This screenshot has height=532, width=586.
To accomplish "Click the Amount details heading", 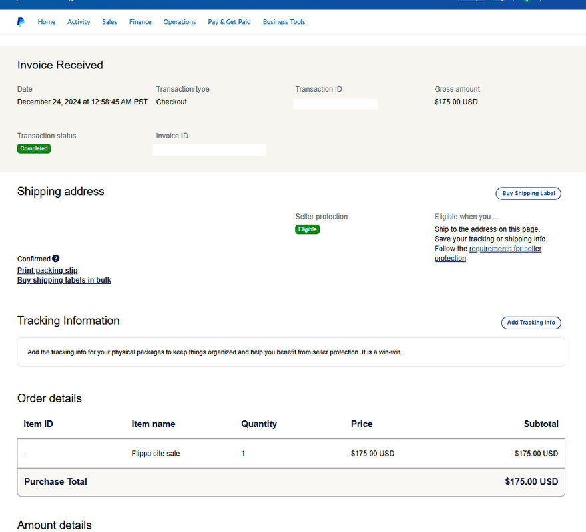I will click(54, 525).
